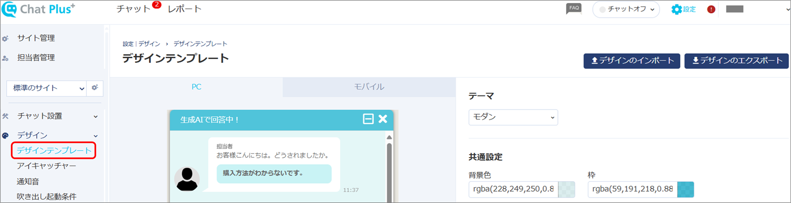Click the 生成AIで回答中！ chat header title

(210, 120)
